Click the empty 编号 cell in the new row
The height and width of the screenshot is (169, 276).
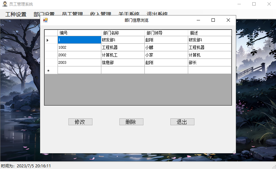point(79,70)
